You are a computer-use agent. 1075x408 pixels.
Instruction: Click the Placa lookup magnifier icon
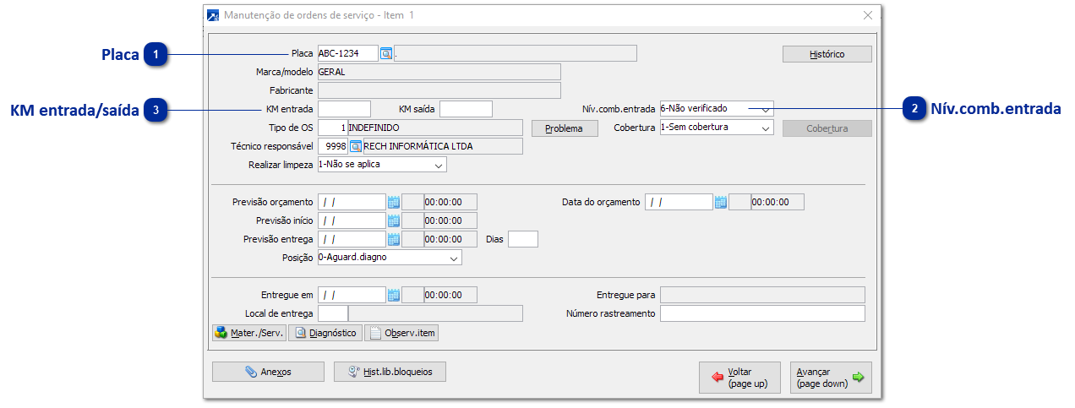[386, 54]
